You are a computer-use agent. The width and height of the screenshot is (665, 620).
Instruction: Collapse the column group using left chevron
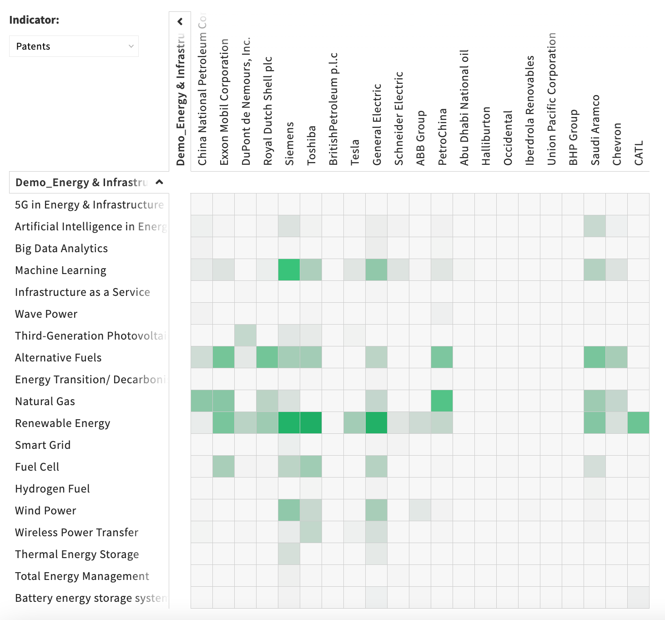click(180, 21)
